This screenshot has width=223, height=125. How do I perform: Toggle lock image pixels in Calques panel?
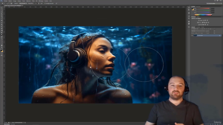(198, 33)
